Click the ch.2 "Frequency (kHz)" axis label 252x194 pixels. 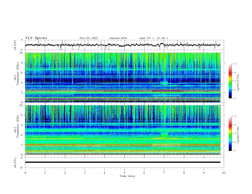coord(18,126)
